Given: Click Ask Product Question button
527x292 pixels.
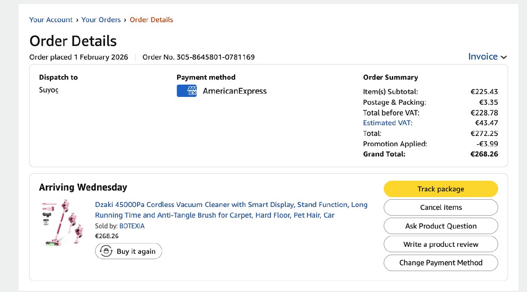Looking at the screenshot, I should [x=441, y=226].
